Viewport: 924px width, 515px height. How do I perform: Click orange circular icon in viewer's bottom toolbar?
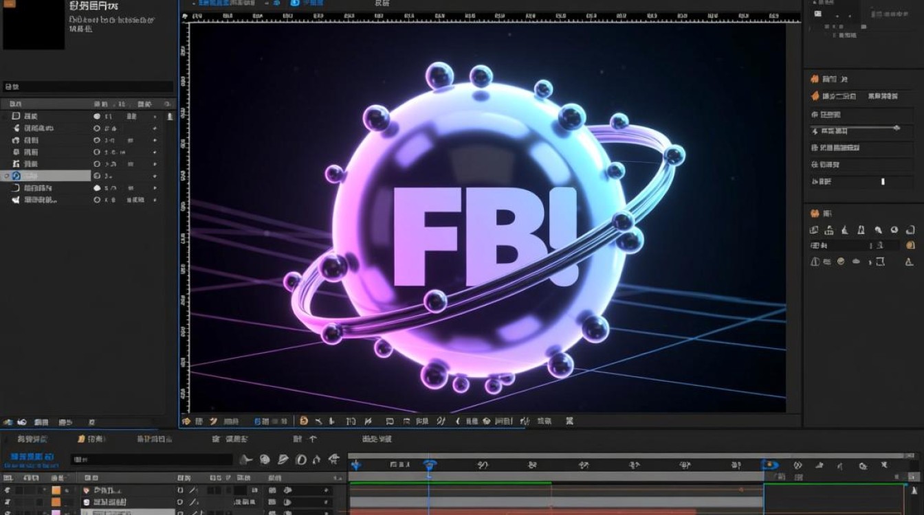(x=303, y=421)
